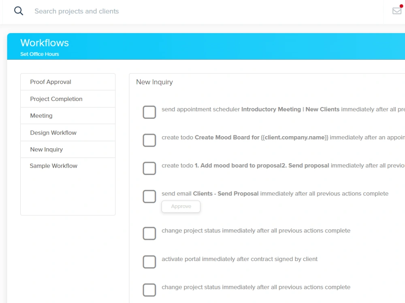The image size is (405, 303).
Task: Check the first change project status step
Action: pos(149,234)
